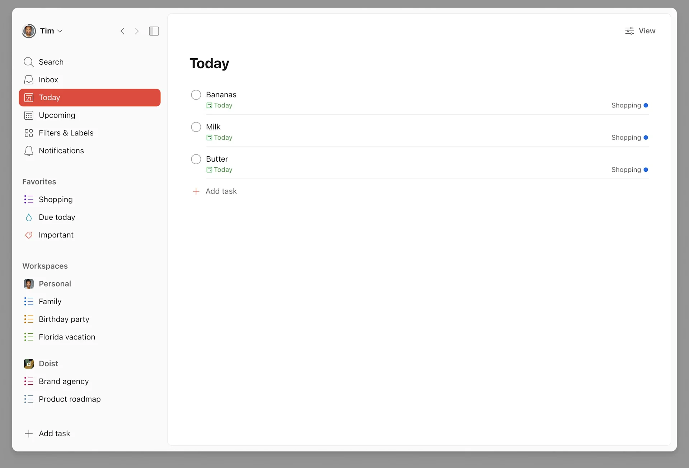Open the Shopping project from Bananas task
Image resolution: width=689 pixels, height=468 pixels.
click(625, 105)
